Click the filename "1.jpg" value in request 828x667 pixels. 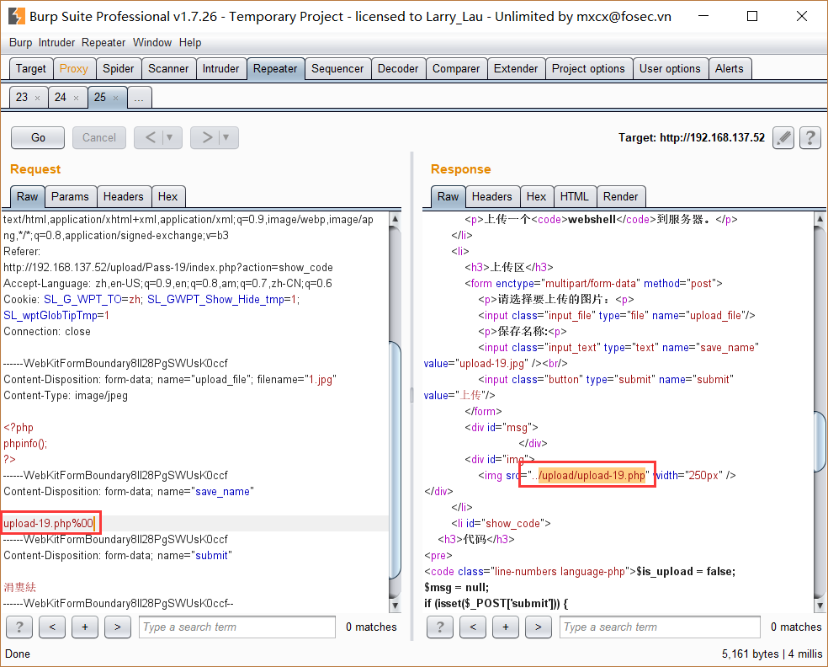[x=321, y=380]
